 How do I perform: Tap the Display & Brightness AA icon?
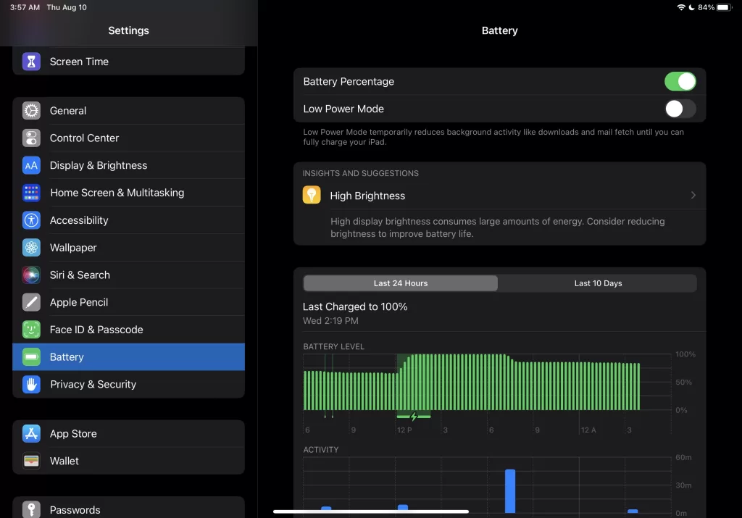pos(31,166)
